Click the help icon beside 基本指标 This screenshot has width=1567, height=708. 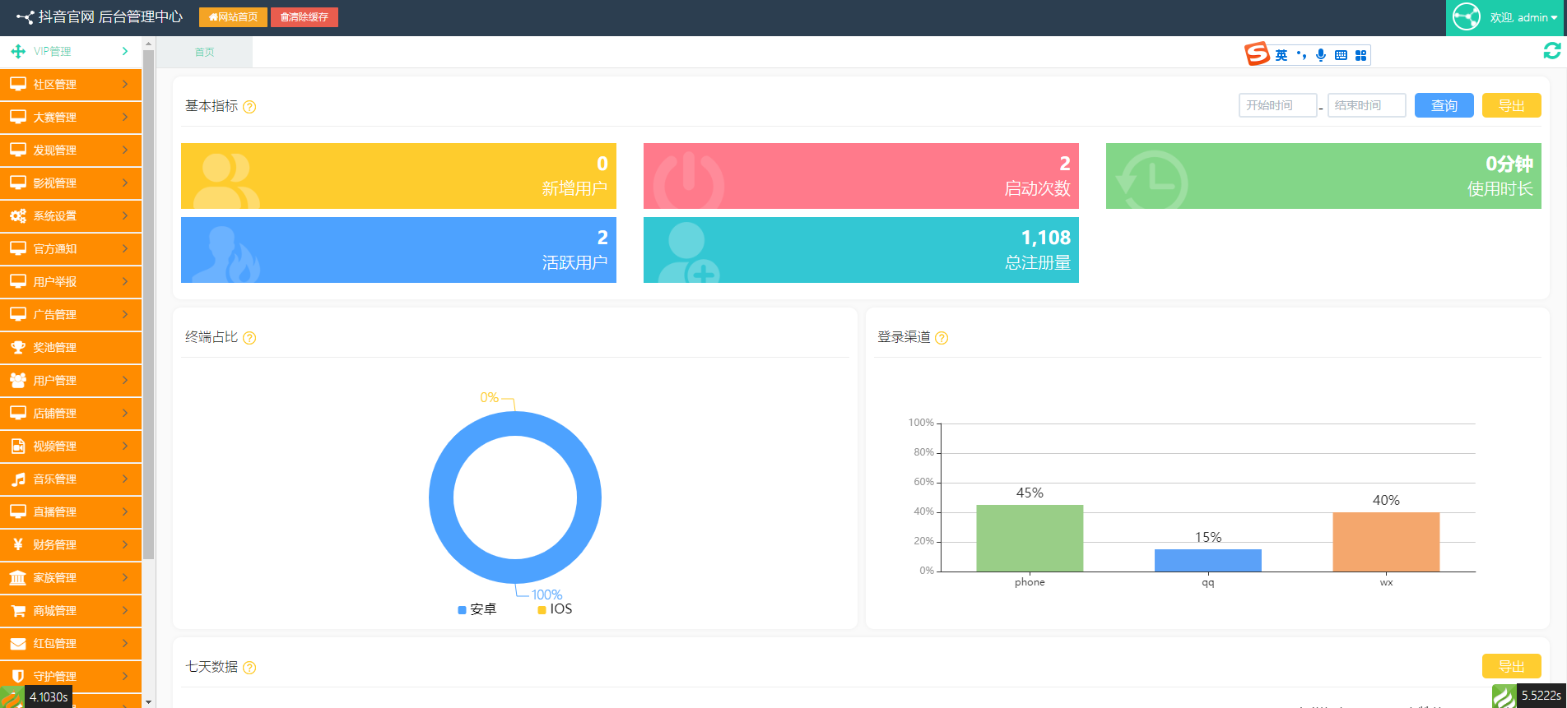pos(249,107)
